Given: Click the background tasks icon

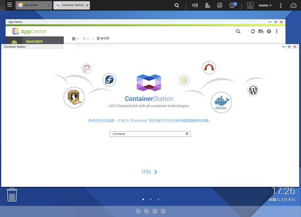Looking at the screenshot, I should 207,5.
